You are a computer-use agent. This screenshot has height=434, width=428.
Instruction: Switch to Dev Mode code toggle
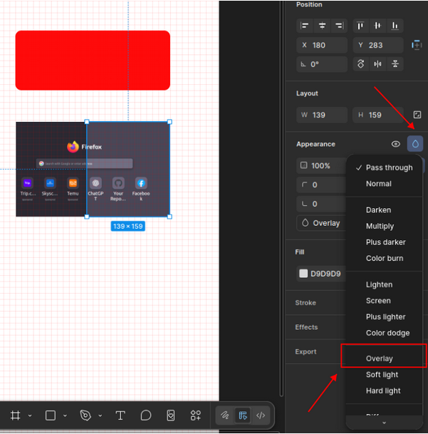(261, 415)
